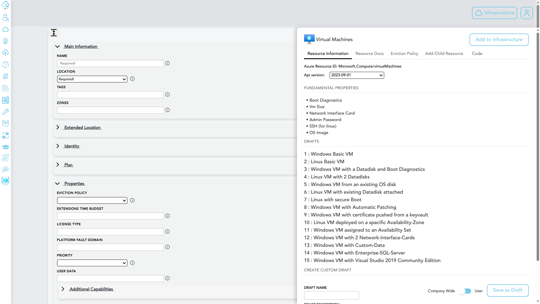The width and height of the screenshot is (540, 304).
Task: Open the user profile icon button
Action: (526, 13)
